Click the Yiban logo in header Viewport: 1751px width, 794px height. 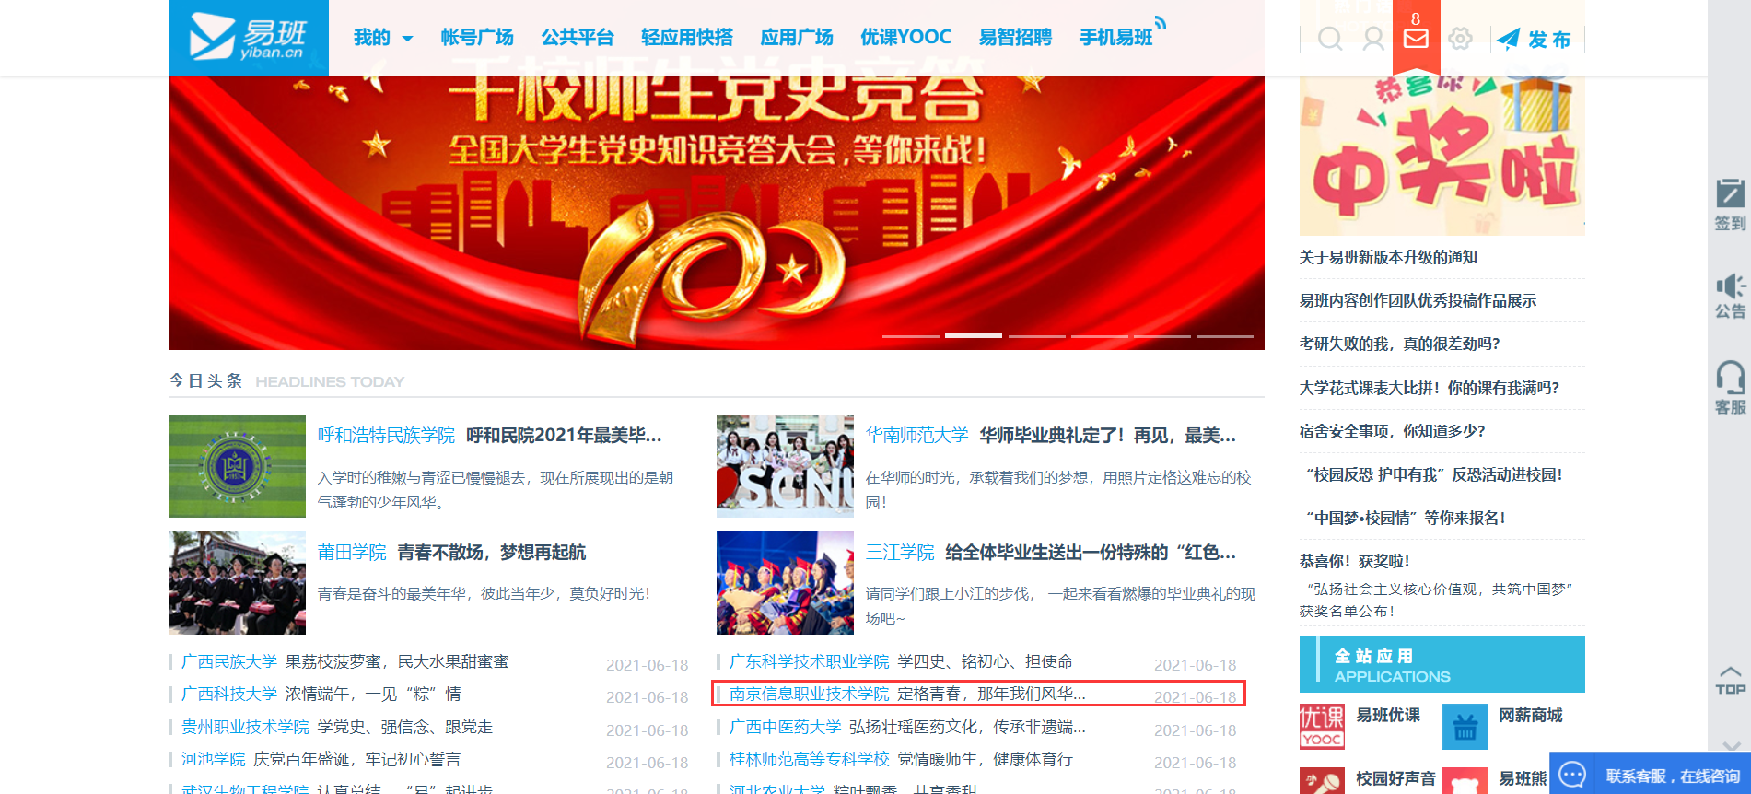(x=248, y=38)
